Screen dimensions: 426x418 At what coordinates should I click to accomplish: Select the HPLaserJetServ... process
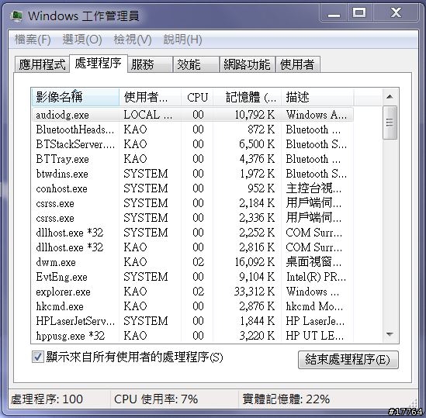click(192, 321)
